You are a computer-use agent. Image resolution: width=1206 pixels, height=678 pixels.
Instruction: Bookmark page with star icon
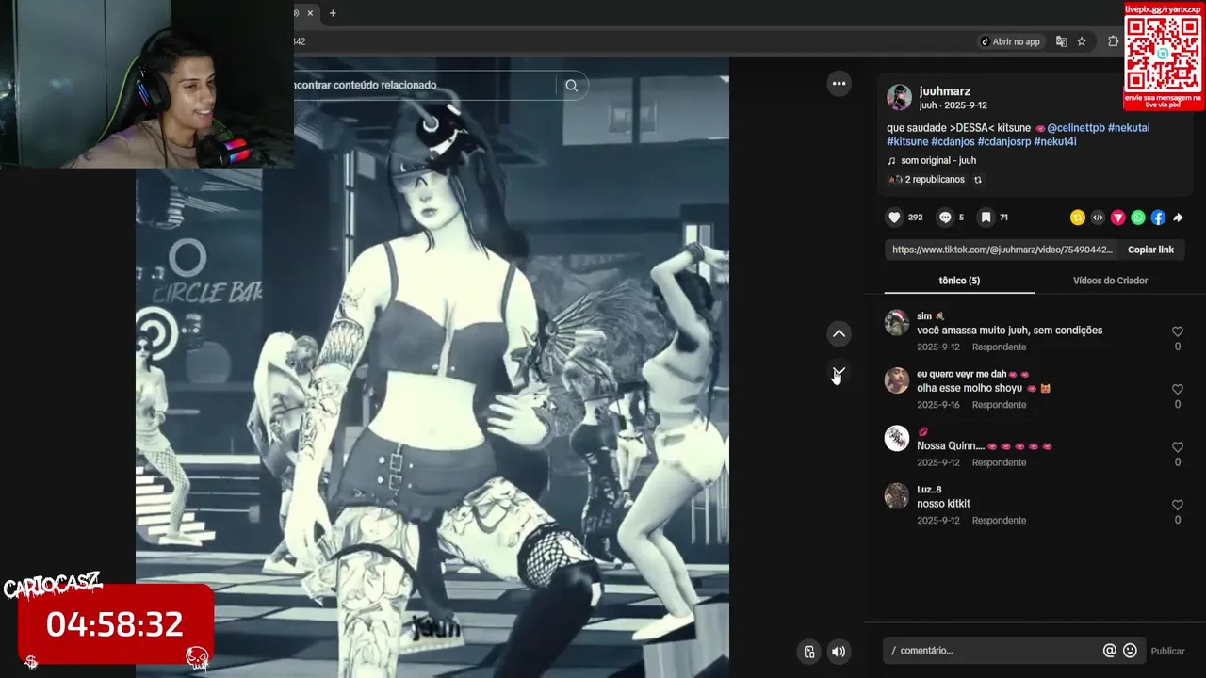[1082, 41]
